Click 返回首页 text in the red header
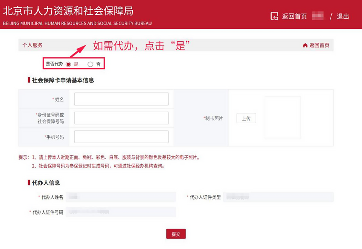362x249 pixels. click(x=294, y=16)
